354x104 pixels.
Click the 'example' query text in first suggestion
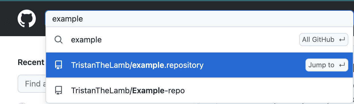coord(86,40)
